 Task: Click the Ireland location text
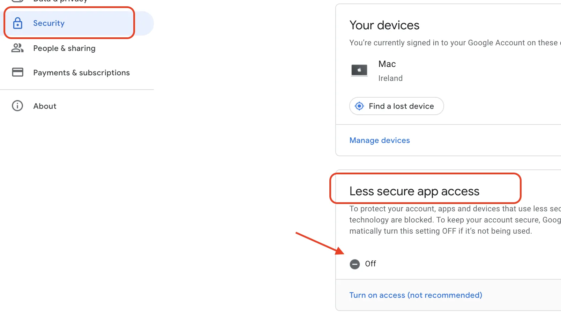click(390, 78)
